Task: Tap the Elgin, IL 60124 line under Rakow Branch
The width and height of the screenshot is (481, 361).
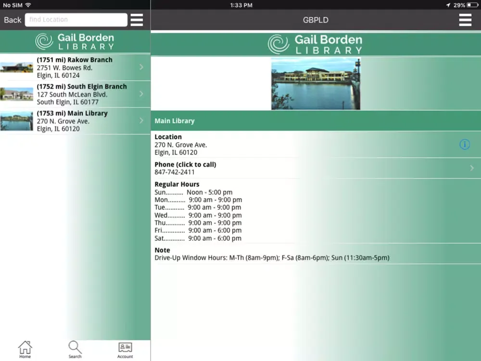Action: click(58, 76)
